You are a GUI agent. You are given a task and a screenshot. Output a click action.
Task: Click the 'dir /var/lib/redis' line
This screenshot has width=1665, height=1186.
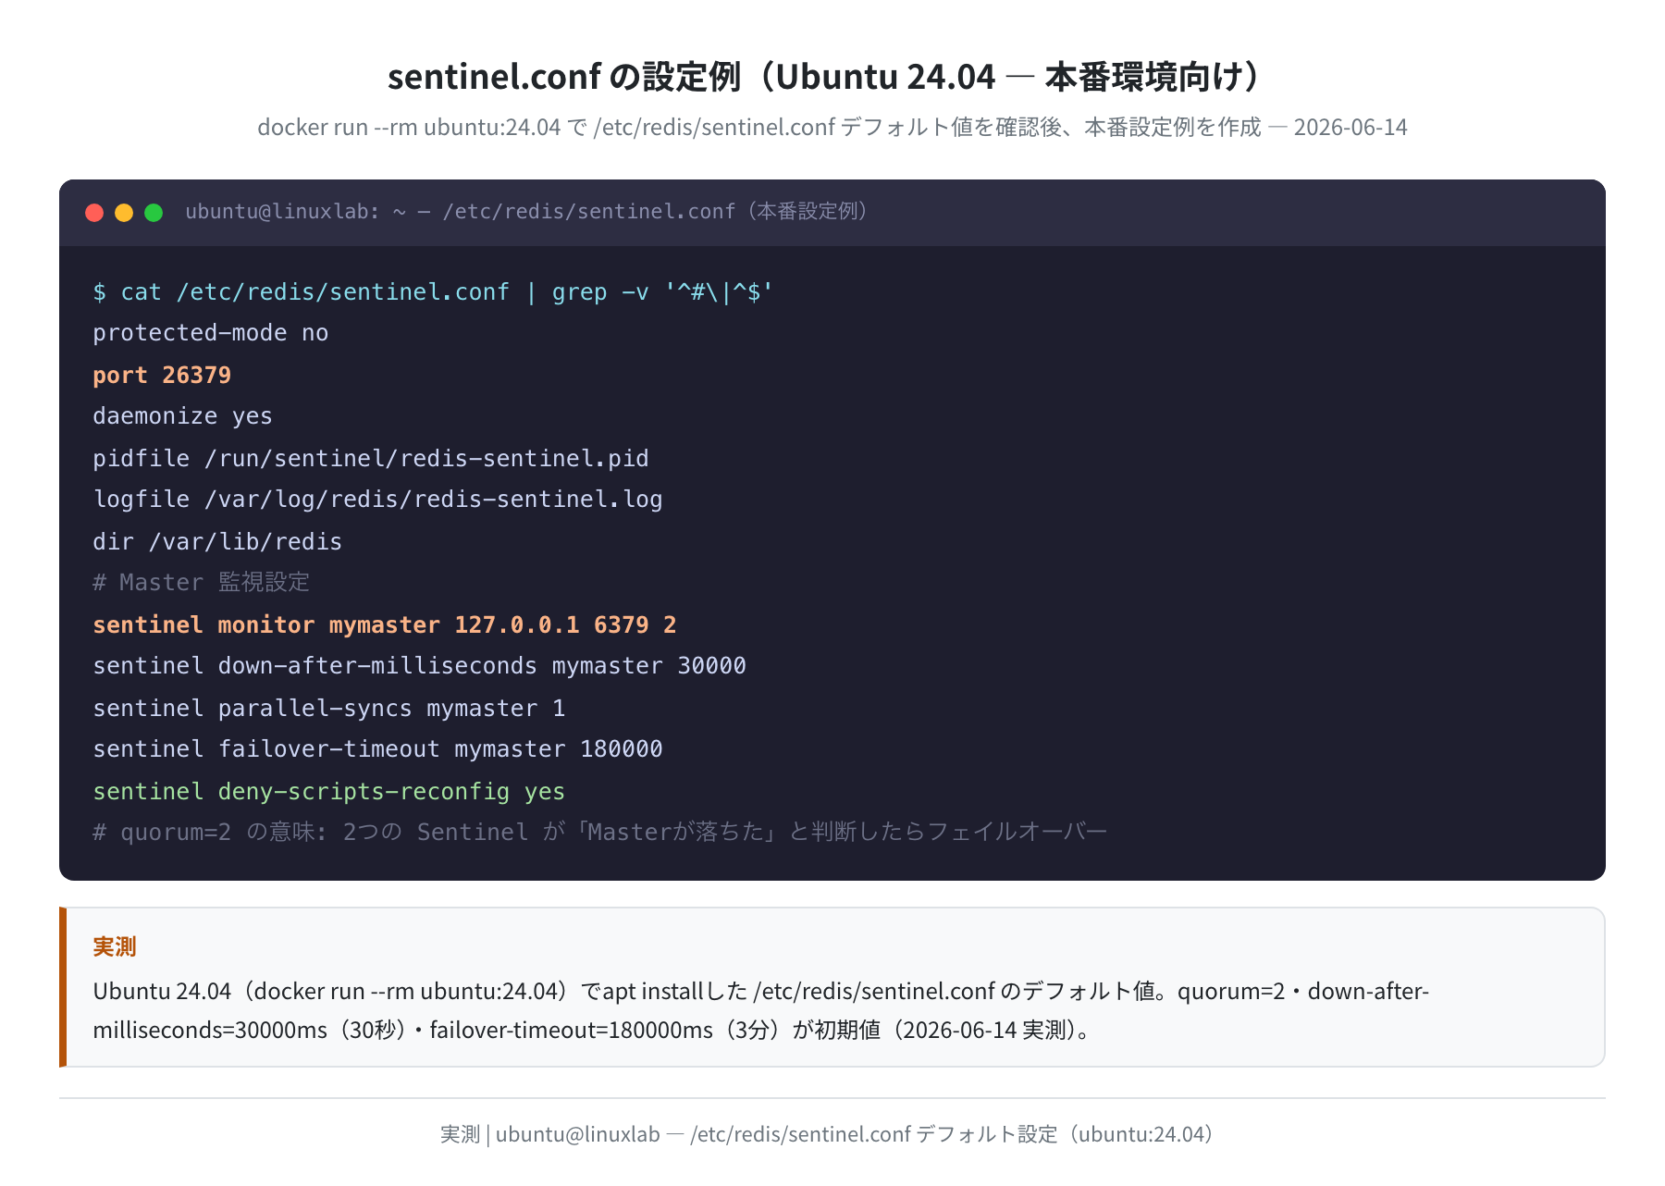pos(217,542)
